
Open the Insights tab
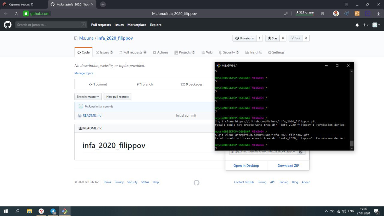pyautogui.click(x=253, y=52)
